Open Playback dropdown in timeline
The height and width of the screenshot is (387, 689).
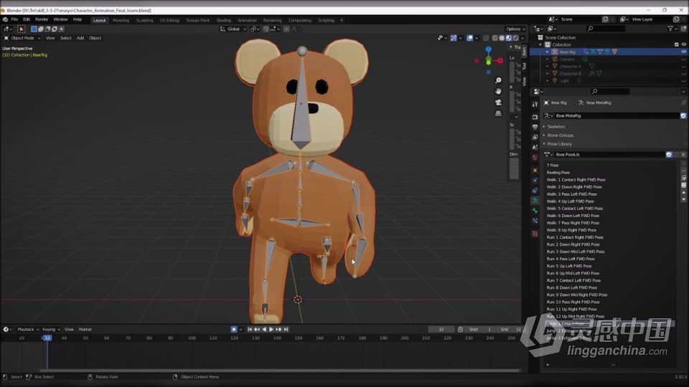tap(28, 329)
